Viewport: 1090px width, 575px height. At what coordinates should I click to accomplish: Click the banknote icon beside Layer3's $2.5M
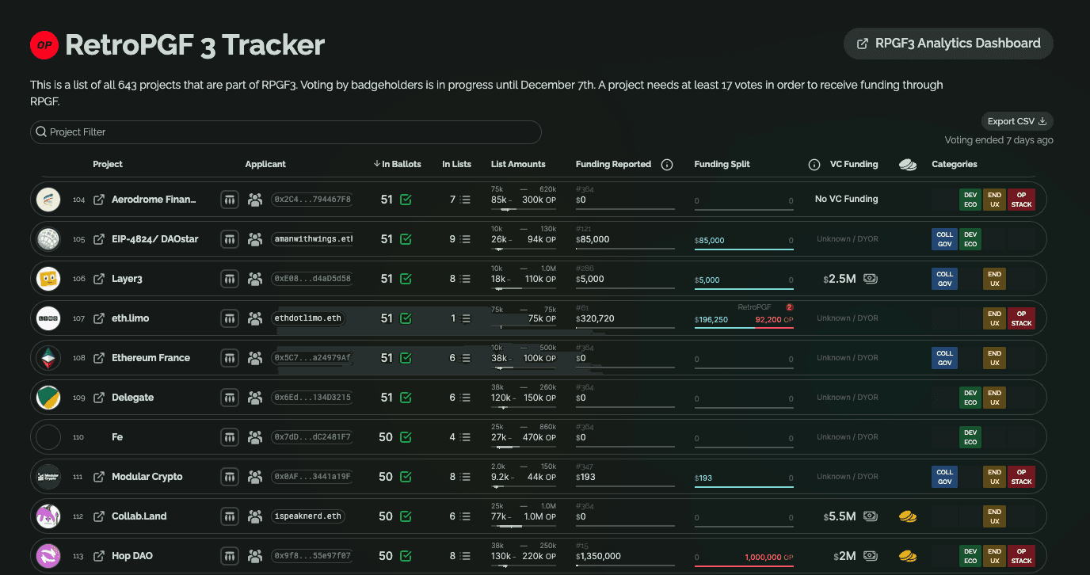870,279
